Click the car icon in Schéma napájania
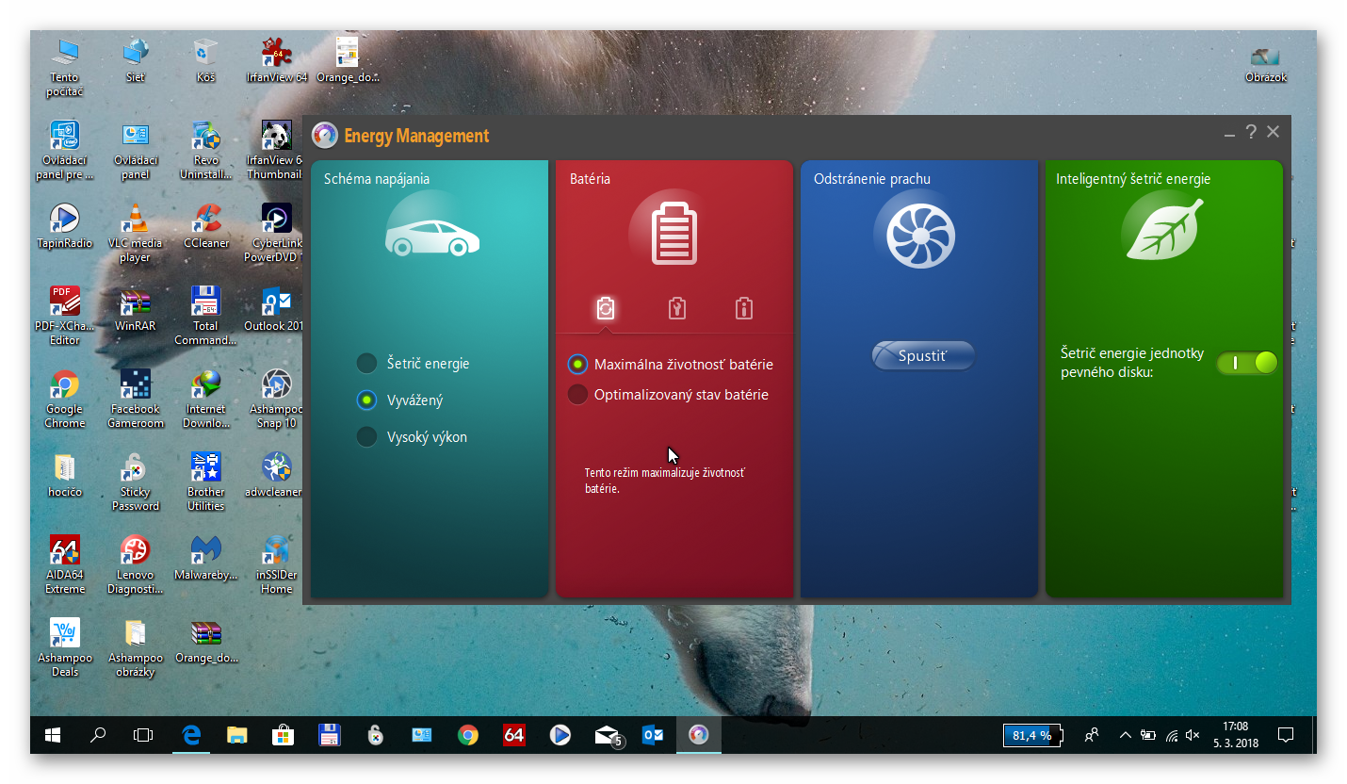This screenshot has width=1347, height=784. (x=431, y=237)
